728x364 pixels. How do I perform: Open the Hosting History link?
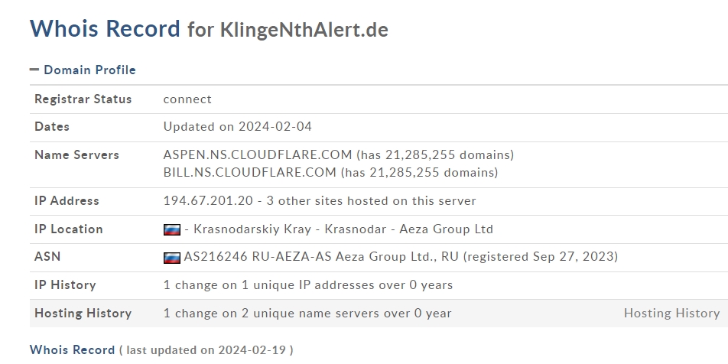(x=671, y=314)
